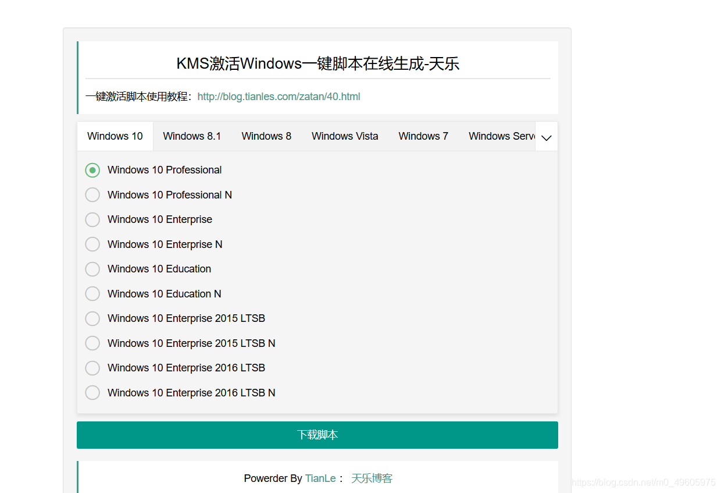The width and height of the screenshot is (721, 493).
Task: Select Windows 10 Education radio button
Action: 92,269
